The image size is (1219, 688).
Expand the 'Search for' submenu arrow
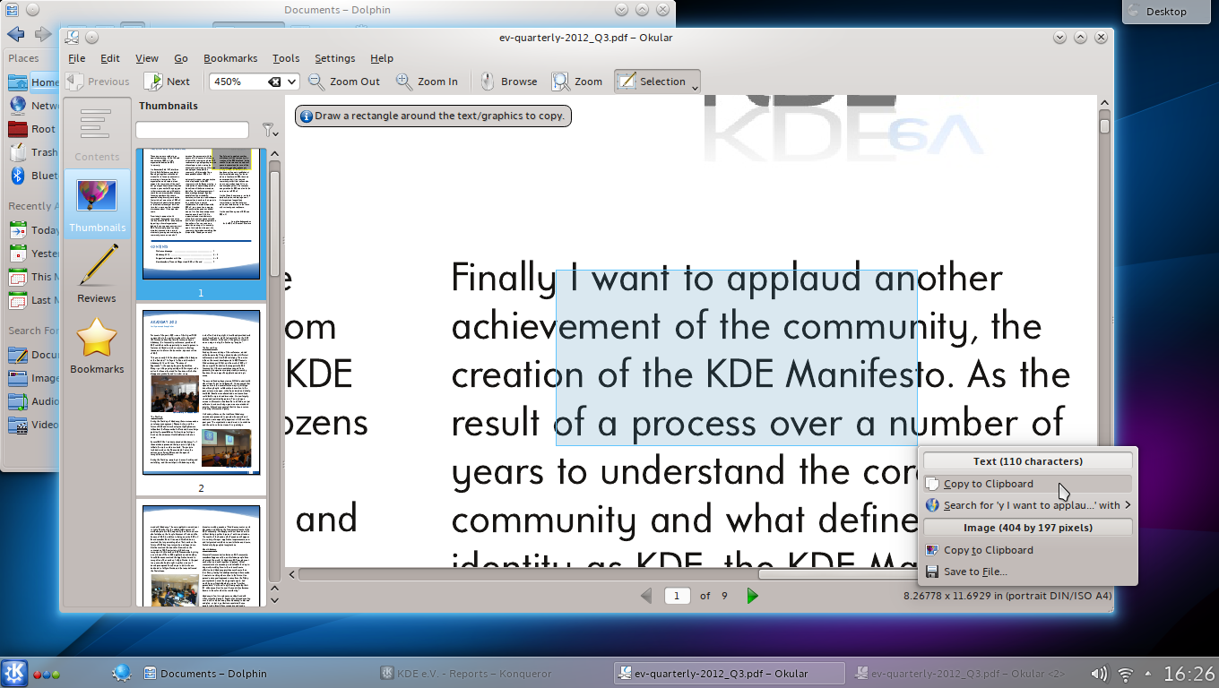click(x=1128, y=505)
